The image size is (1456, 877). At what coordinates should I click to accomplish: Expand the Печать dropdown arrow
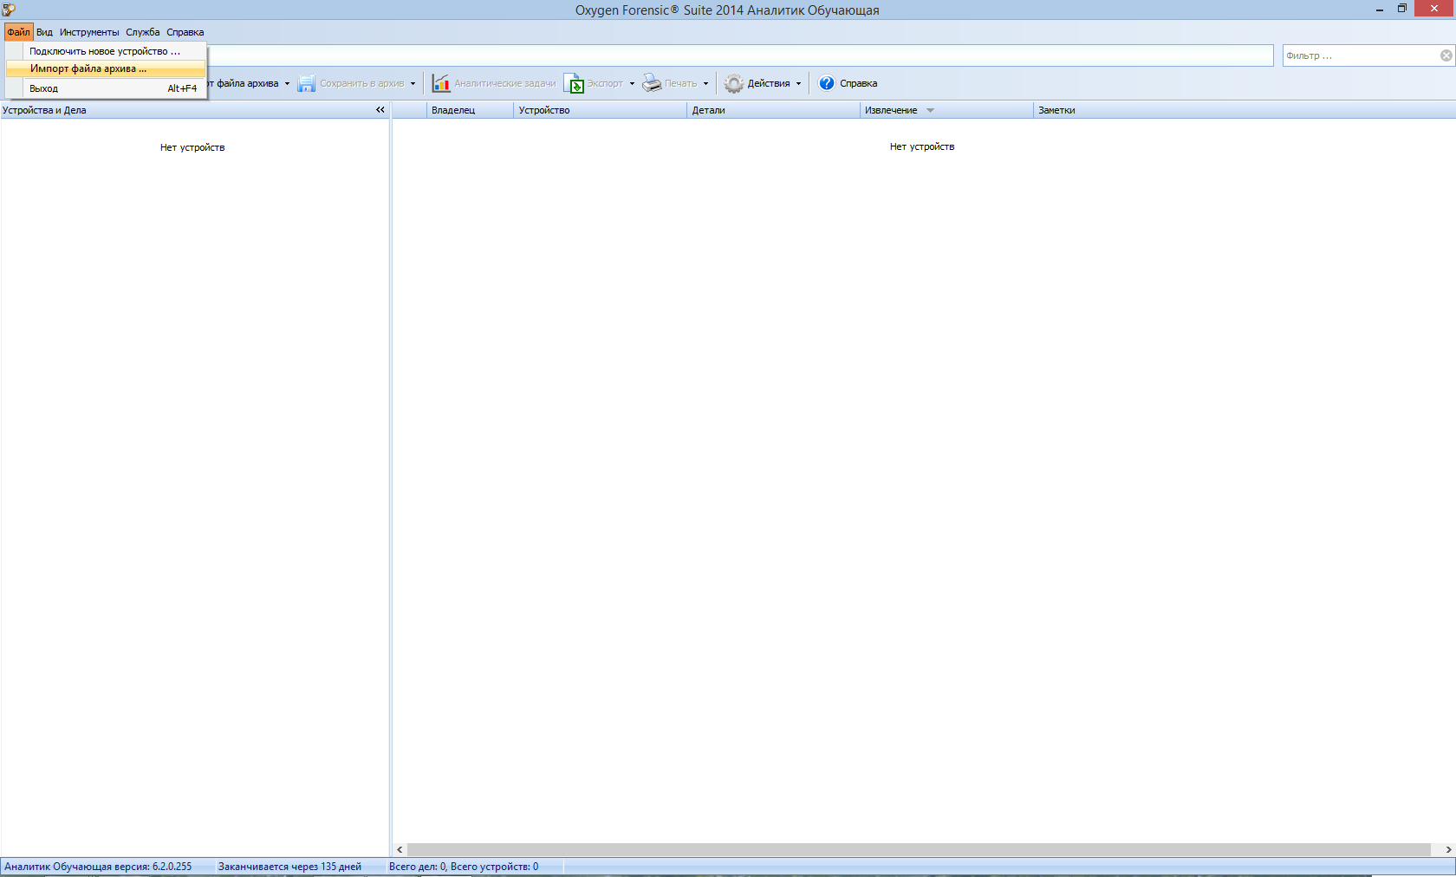click(x=705, y=84)
